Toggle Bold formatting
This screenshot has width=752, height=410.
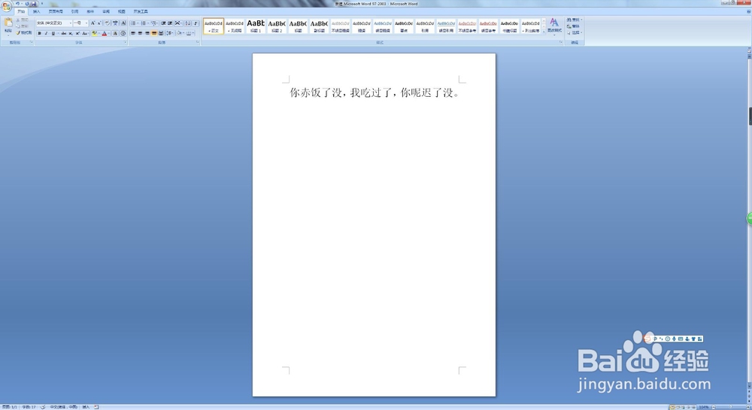[x=39, y=34]
